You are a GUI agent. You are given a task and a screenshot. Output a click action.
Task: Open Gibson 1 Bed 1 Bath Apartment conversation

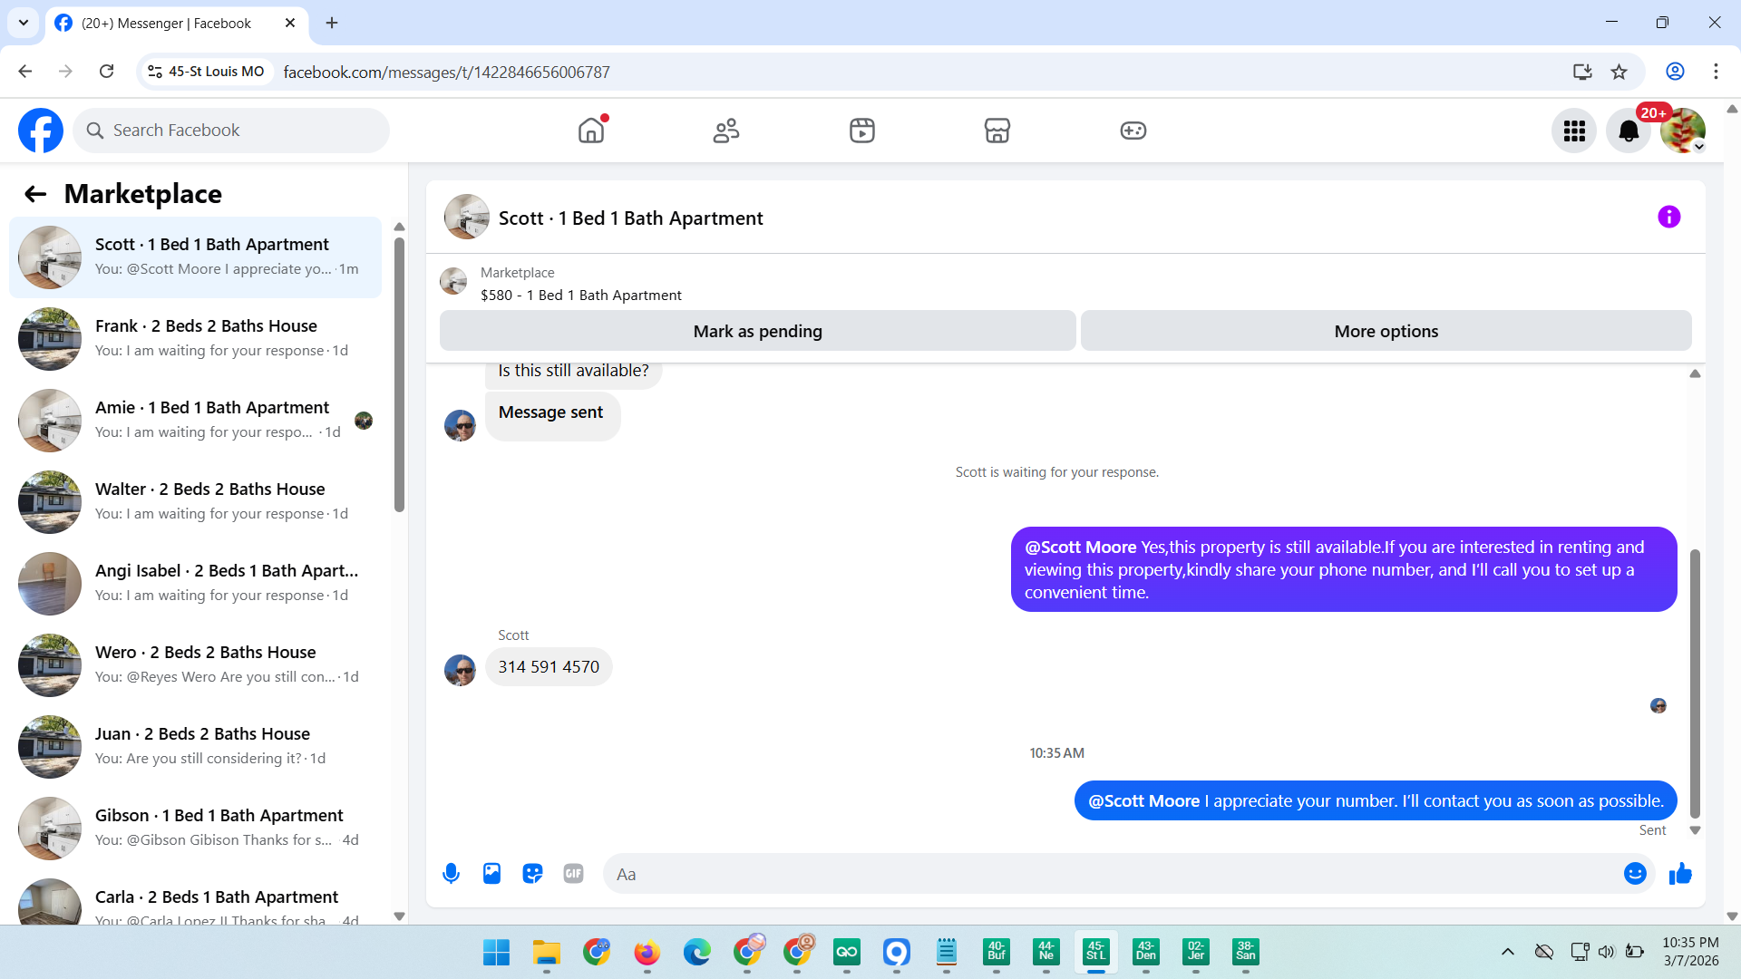click(x=195, y=829)
